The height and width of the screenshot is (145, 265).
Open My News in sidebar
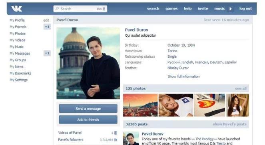click(x=16, y=67)
